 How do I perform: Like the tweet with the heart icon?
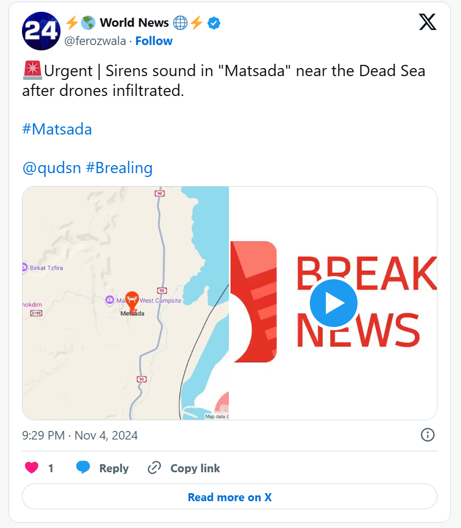tap(32, 468)
